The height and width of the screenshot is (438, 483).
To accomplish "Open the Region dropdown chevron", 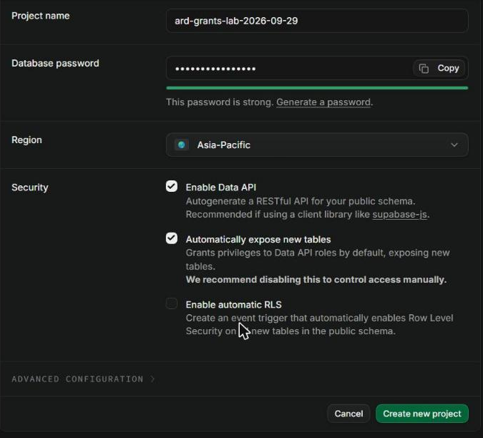I will pos(454,145).
